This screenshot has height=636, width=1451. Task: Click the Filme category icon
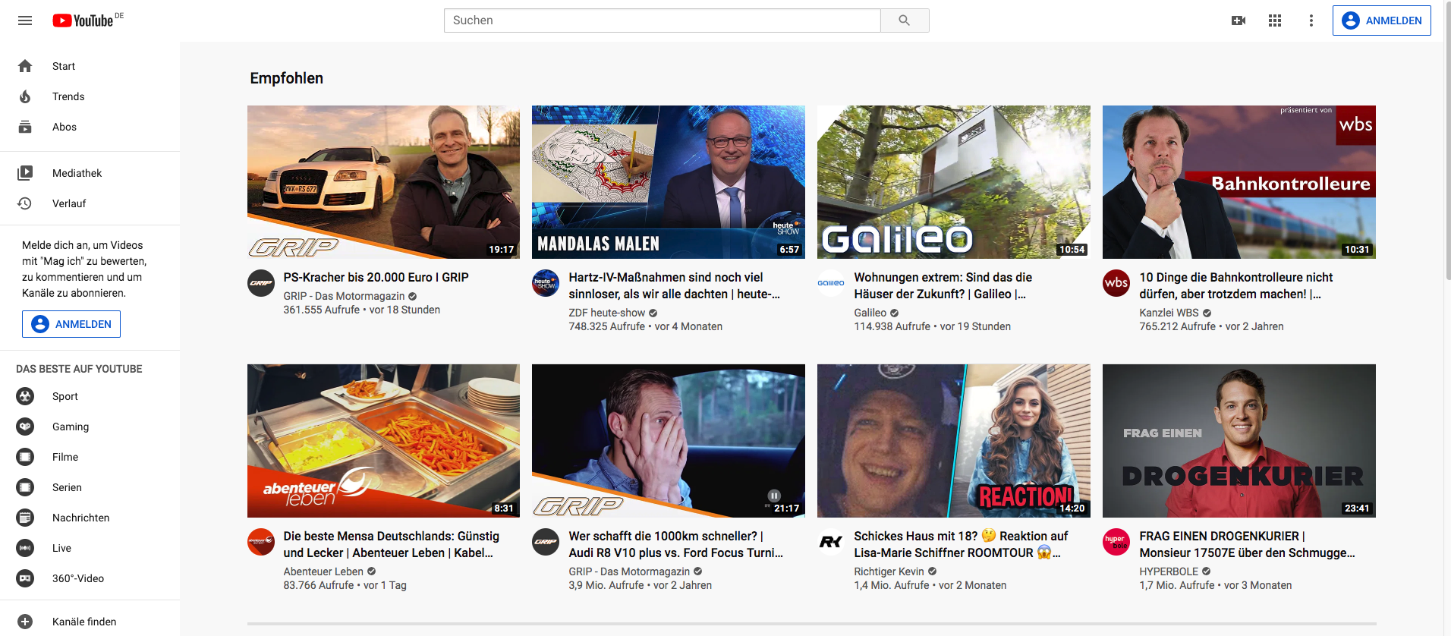25,457
